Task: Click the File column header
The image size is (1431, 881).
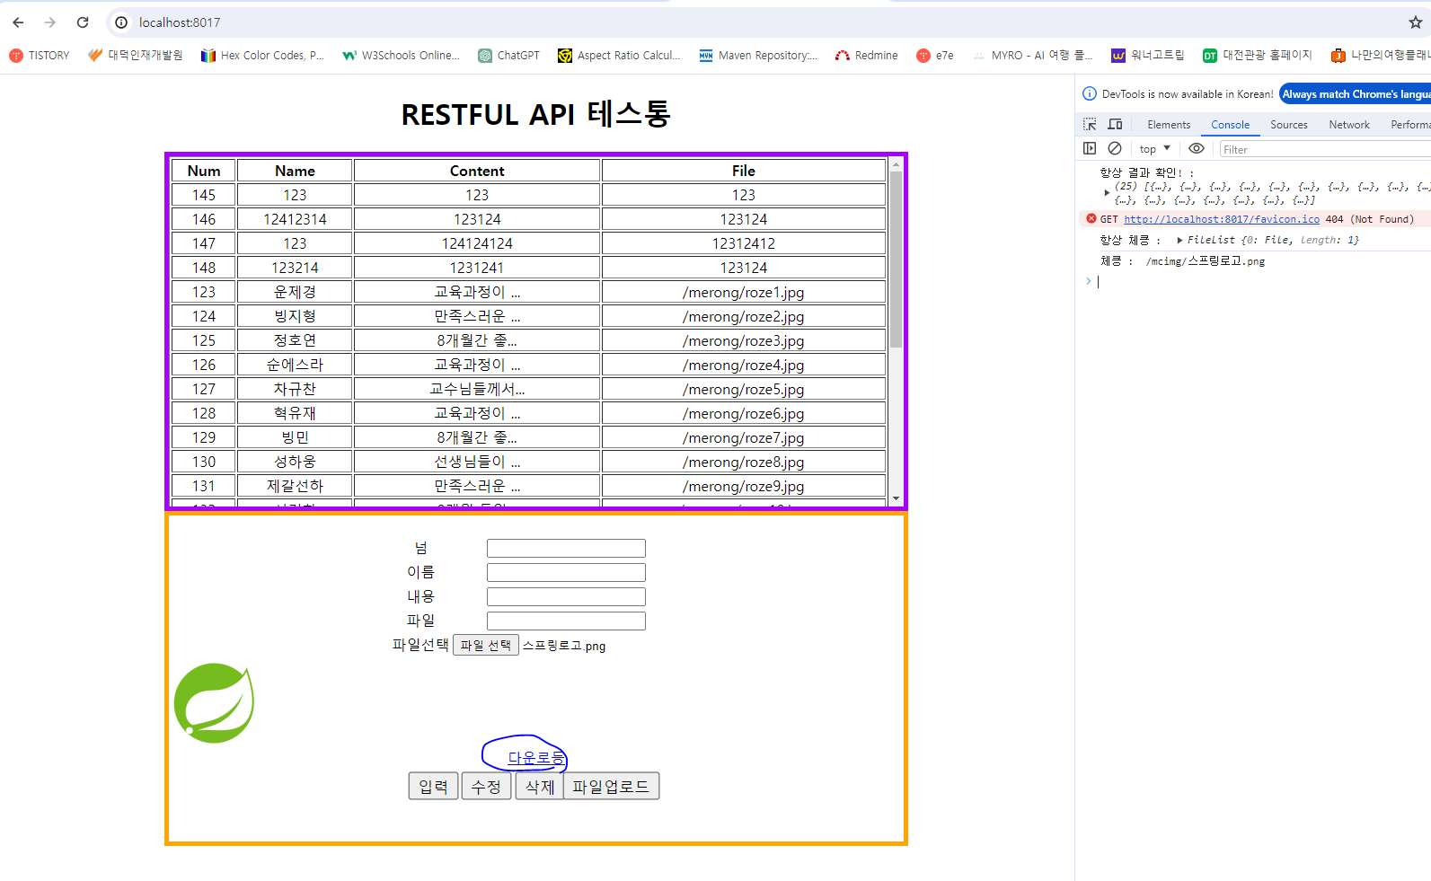Action: click(x=744, y=171)
